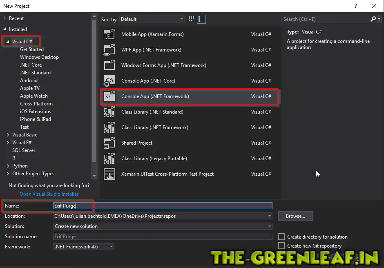Open the Sort by dropdown
384x268 pixels.
[x=152, y=19]
